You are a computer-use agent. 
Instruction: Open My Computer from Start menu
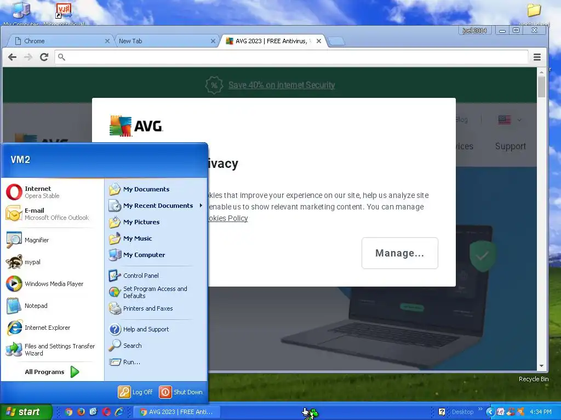(x=156, y=255)
